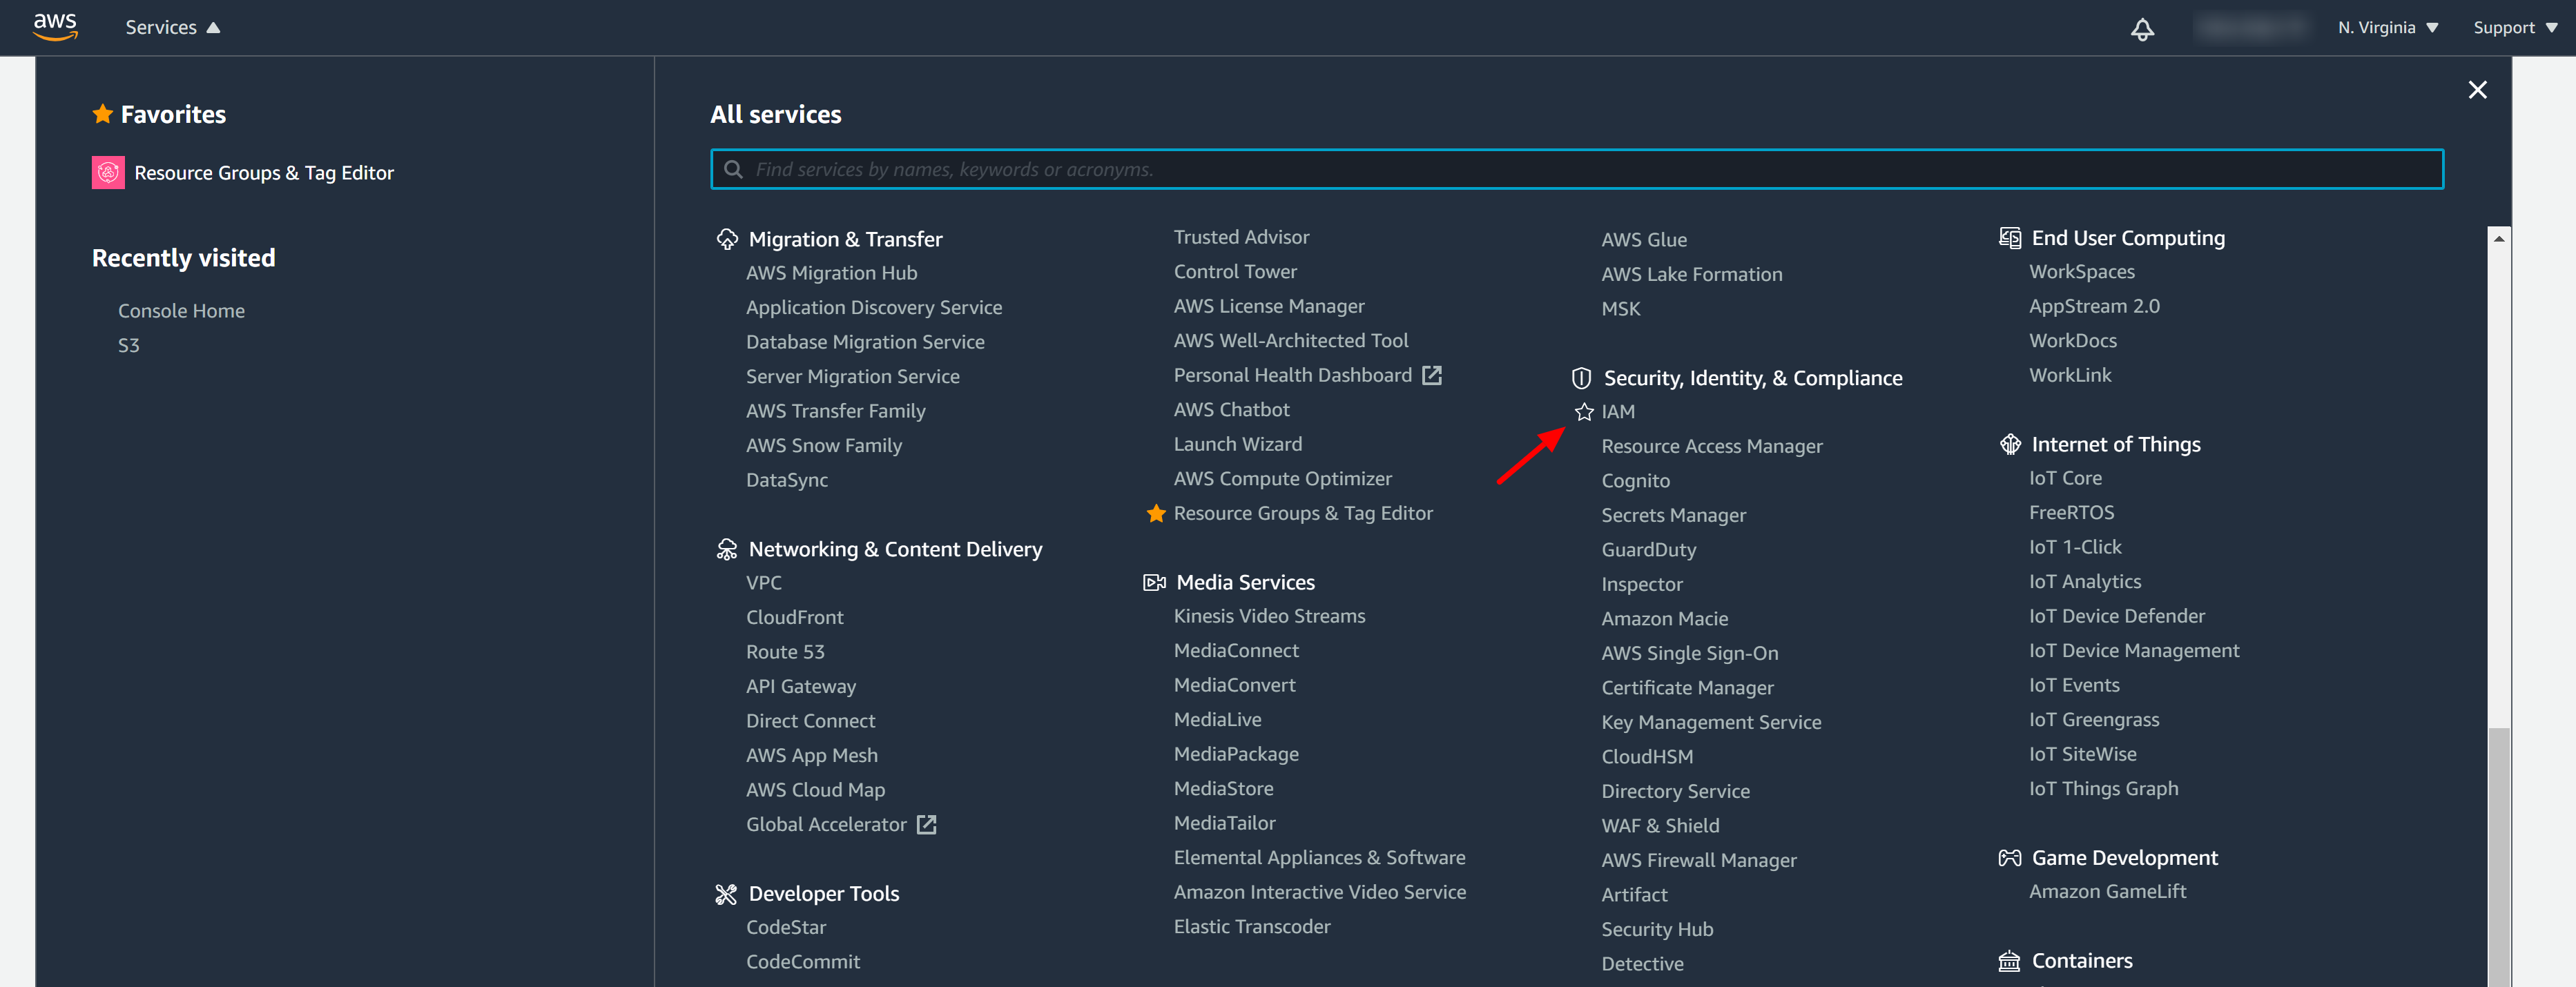Click the AWS logo home icon
This screenshot has width=2576, height=987.
(55, 27)
